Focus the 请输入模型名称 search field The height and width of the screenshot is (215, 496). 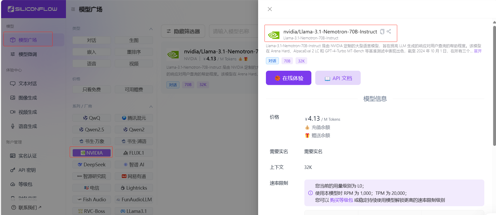[233, 31]
